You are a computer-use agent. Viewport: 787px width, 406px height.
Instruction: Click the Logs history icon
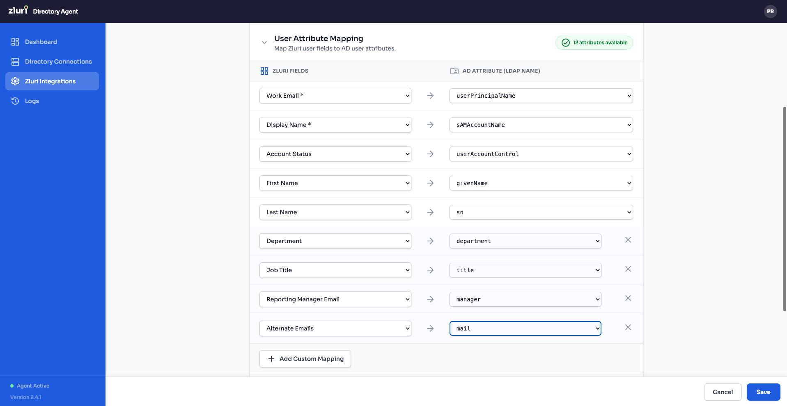click(x=15, y=101)
